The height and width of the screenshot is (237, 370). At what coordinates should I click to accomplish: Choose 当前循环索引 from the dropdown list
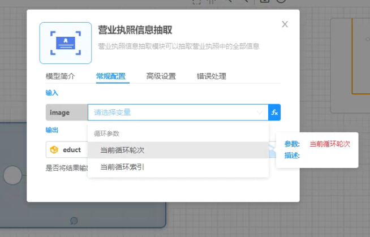178,167
